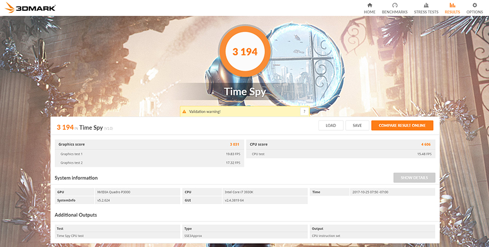Click the validation warning help question mark

[304, 111]
